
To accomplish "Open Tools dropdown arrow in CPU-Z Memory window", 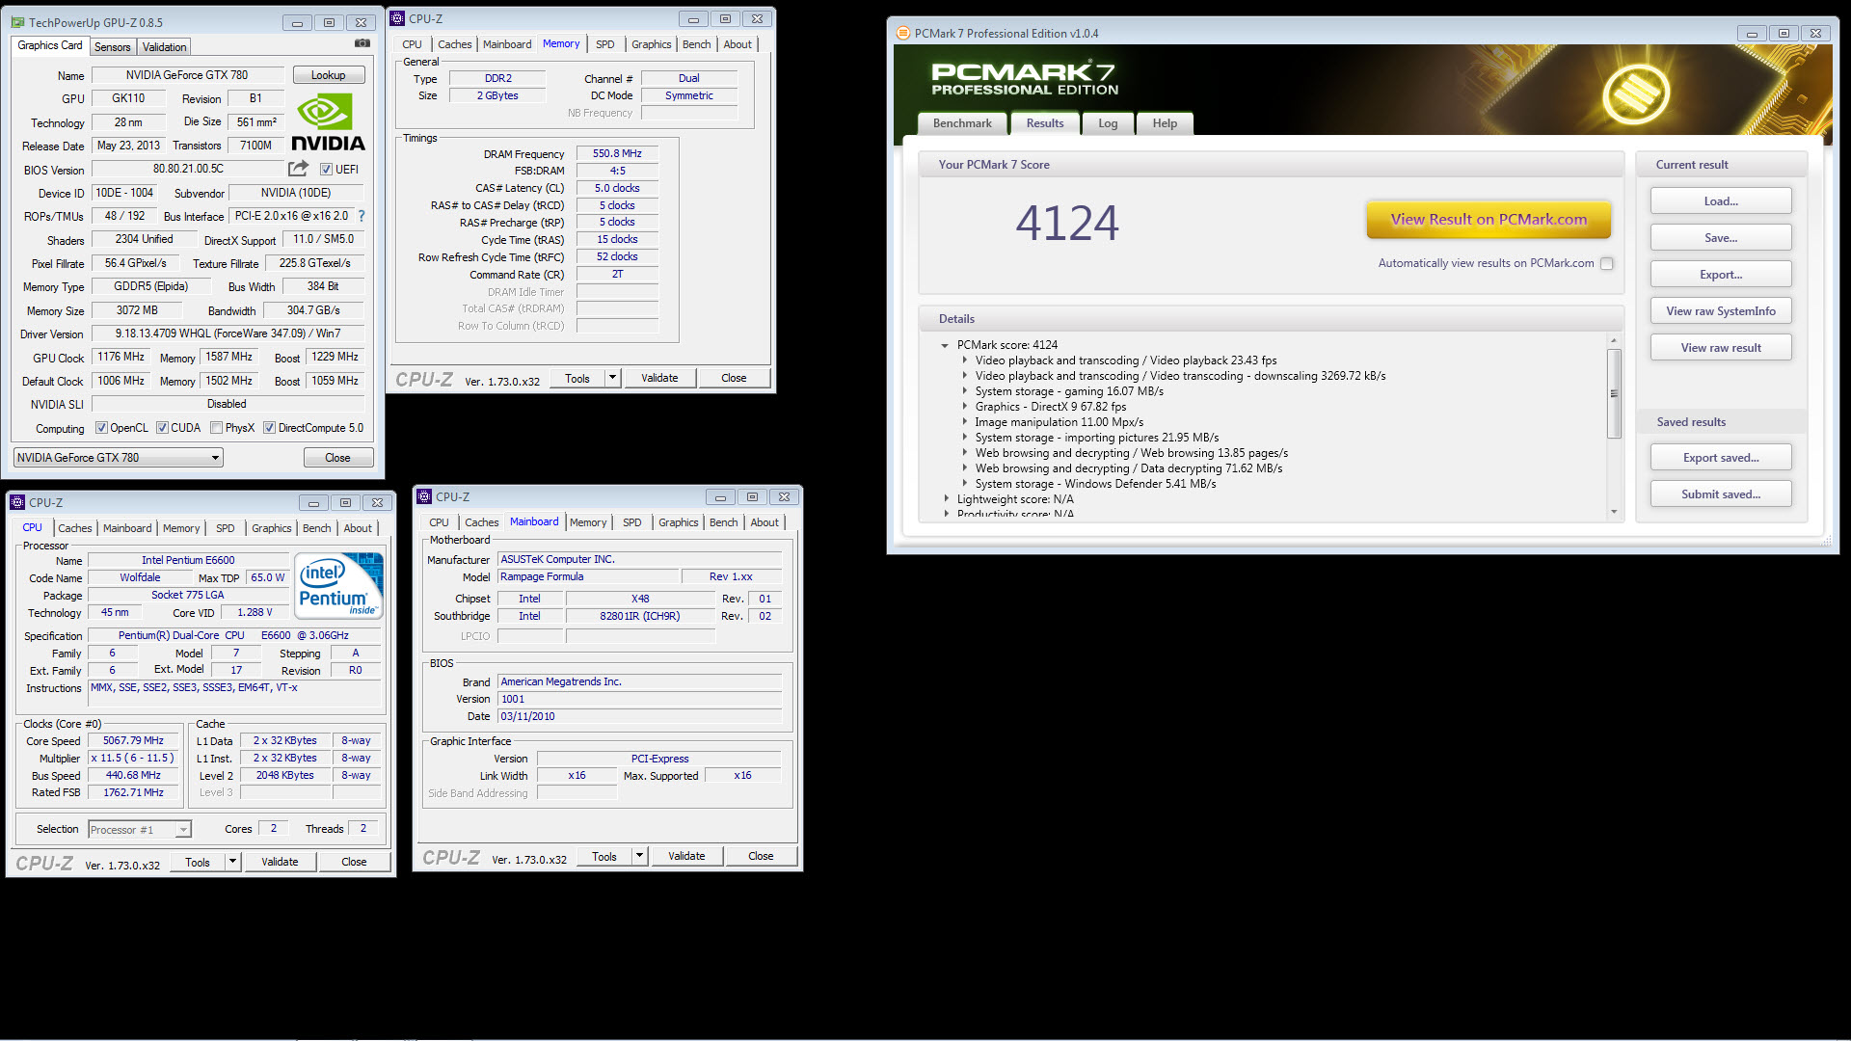I will 612,378.
